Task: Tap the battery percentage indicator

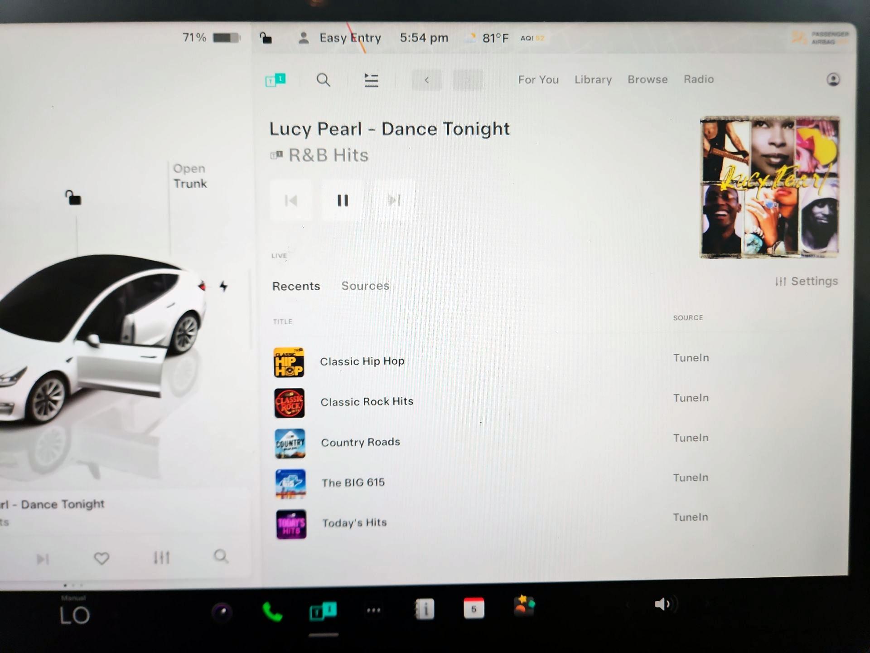Action: point(211,38)
